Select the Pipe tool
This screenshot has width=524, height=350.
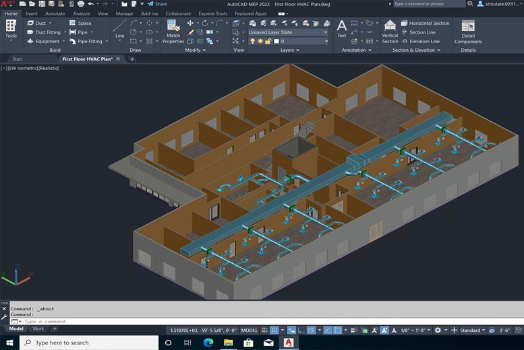(x=78, y=32)
